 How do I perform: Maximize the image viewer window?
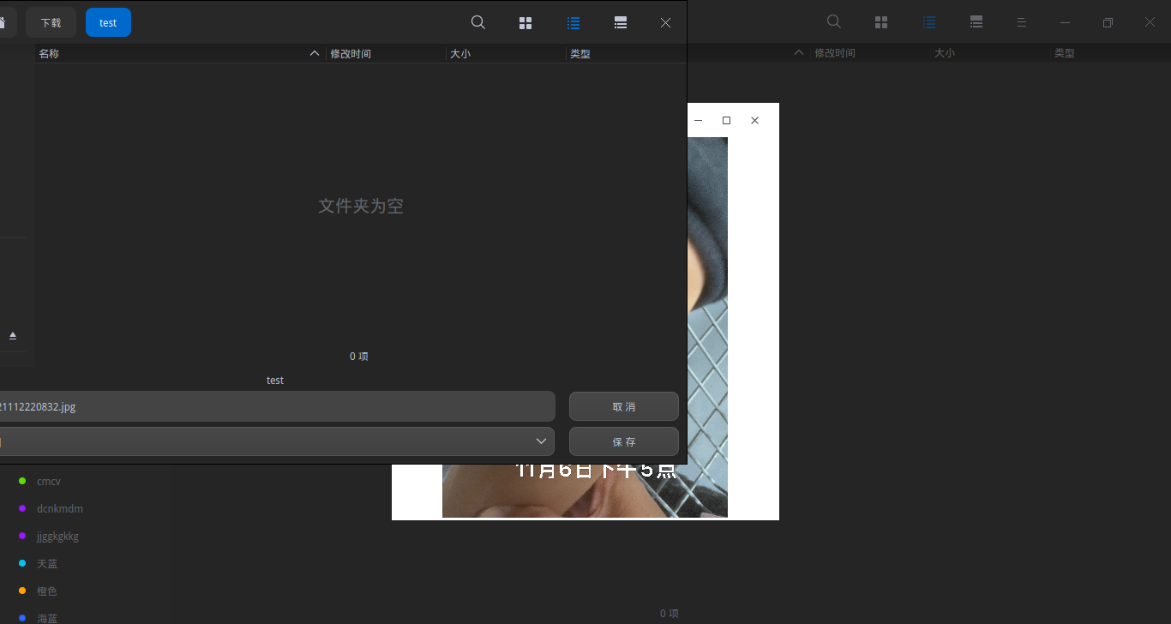coord(726,120)
